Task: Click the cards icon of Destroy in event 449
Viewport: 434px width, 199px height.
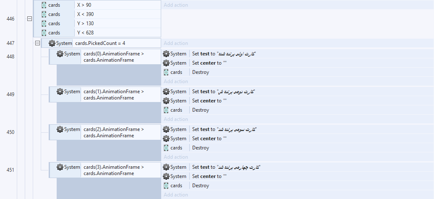Action: [x=166, y=110]
